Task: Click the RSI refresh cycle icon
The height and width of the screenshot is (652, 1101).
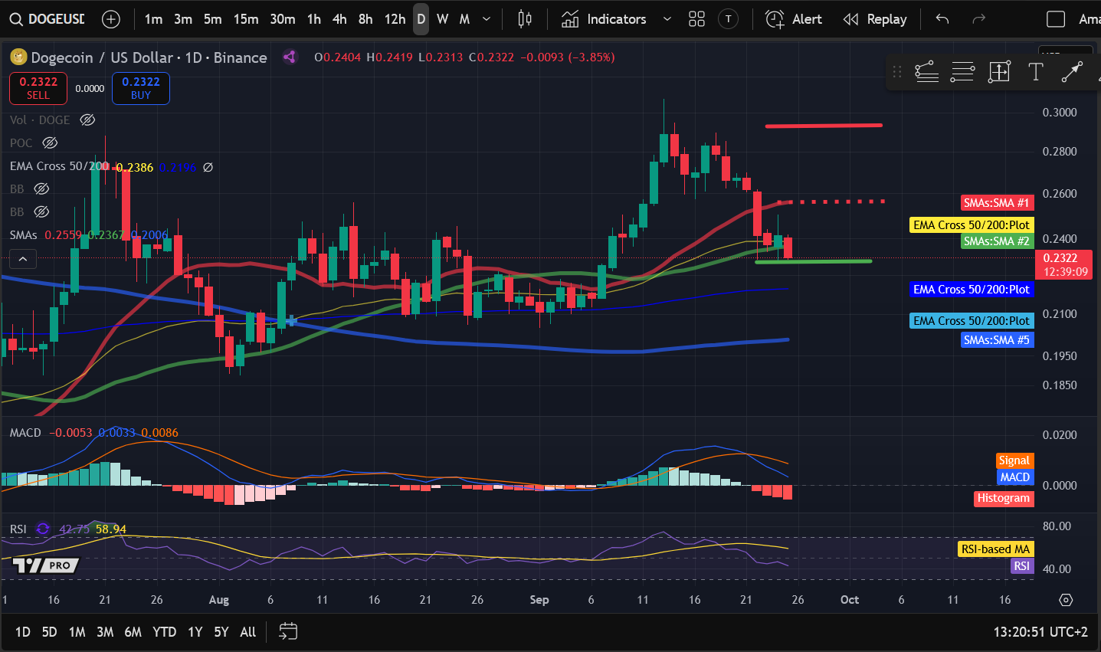Action: [43, 529]
